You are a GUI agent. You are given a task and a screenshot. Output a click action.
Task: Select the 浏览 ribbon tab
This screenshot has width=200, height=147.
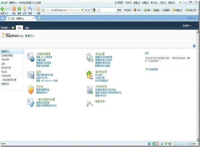click(x=19, y=28)
